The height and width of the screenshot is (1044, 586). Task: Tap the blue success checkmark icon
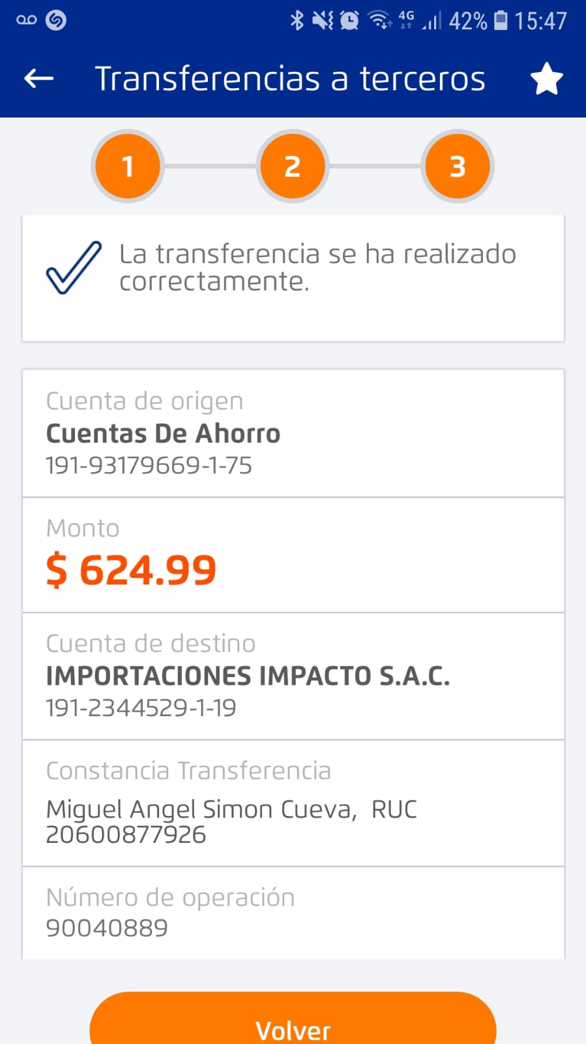pos(74,268)
